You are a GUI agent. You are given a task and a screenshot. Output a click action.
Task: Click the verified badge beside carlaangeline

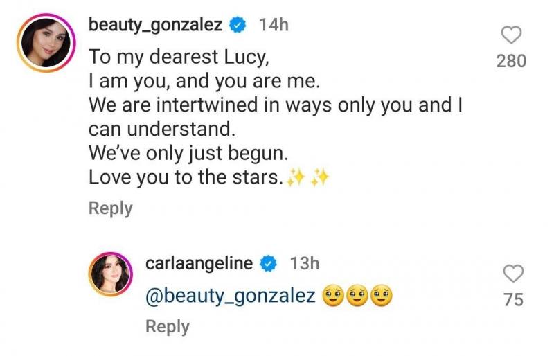click(x=269, y=264)
